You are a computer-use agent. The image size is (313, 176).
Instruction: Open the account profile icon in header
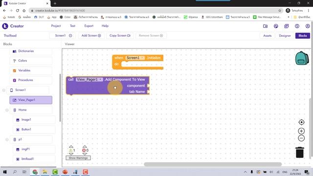pos(308,26)
